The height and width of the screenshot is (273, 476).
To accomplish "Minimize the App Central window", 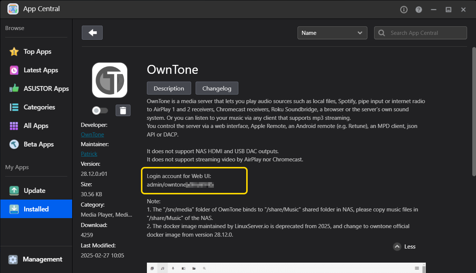I will (434, 10).
